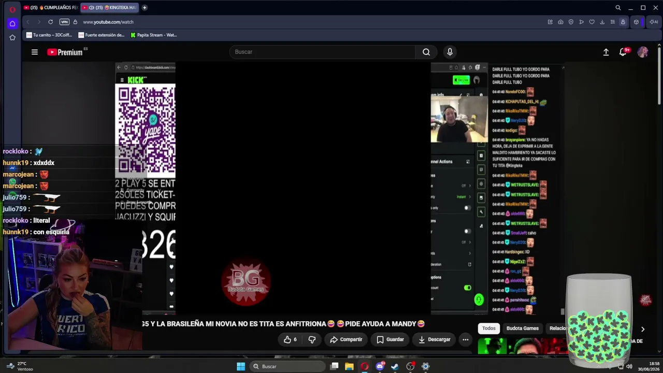Open the ad blocker shield settings
663x373 pixels.
click(571, 22)
